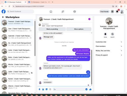This screenshot has width=127, height=96.
Task: Click the chat header listing avatar
Action: 41,19
